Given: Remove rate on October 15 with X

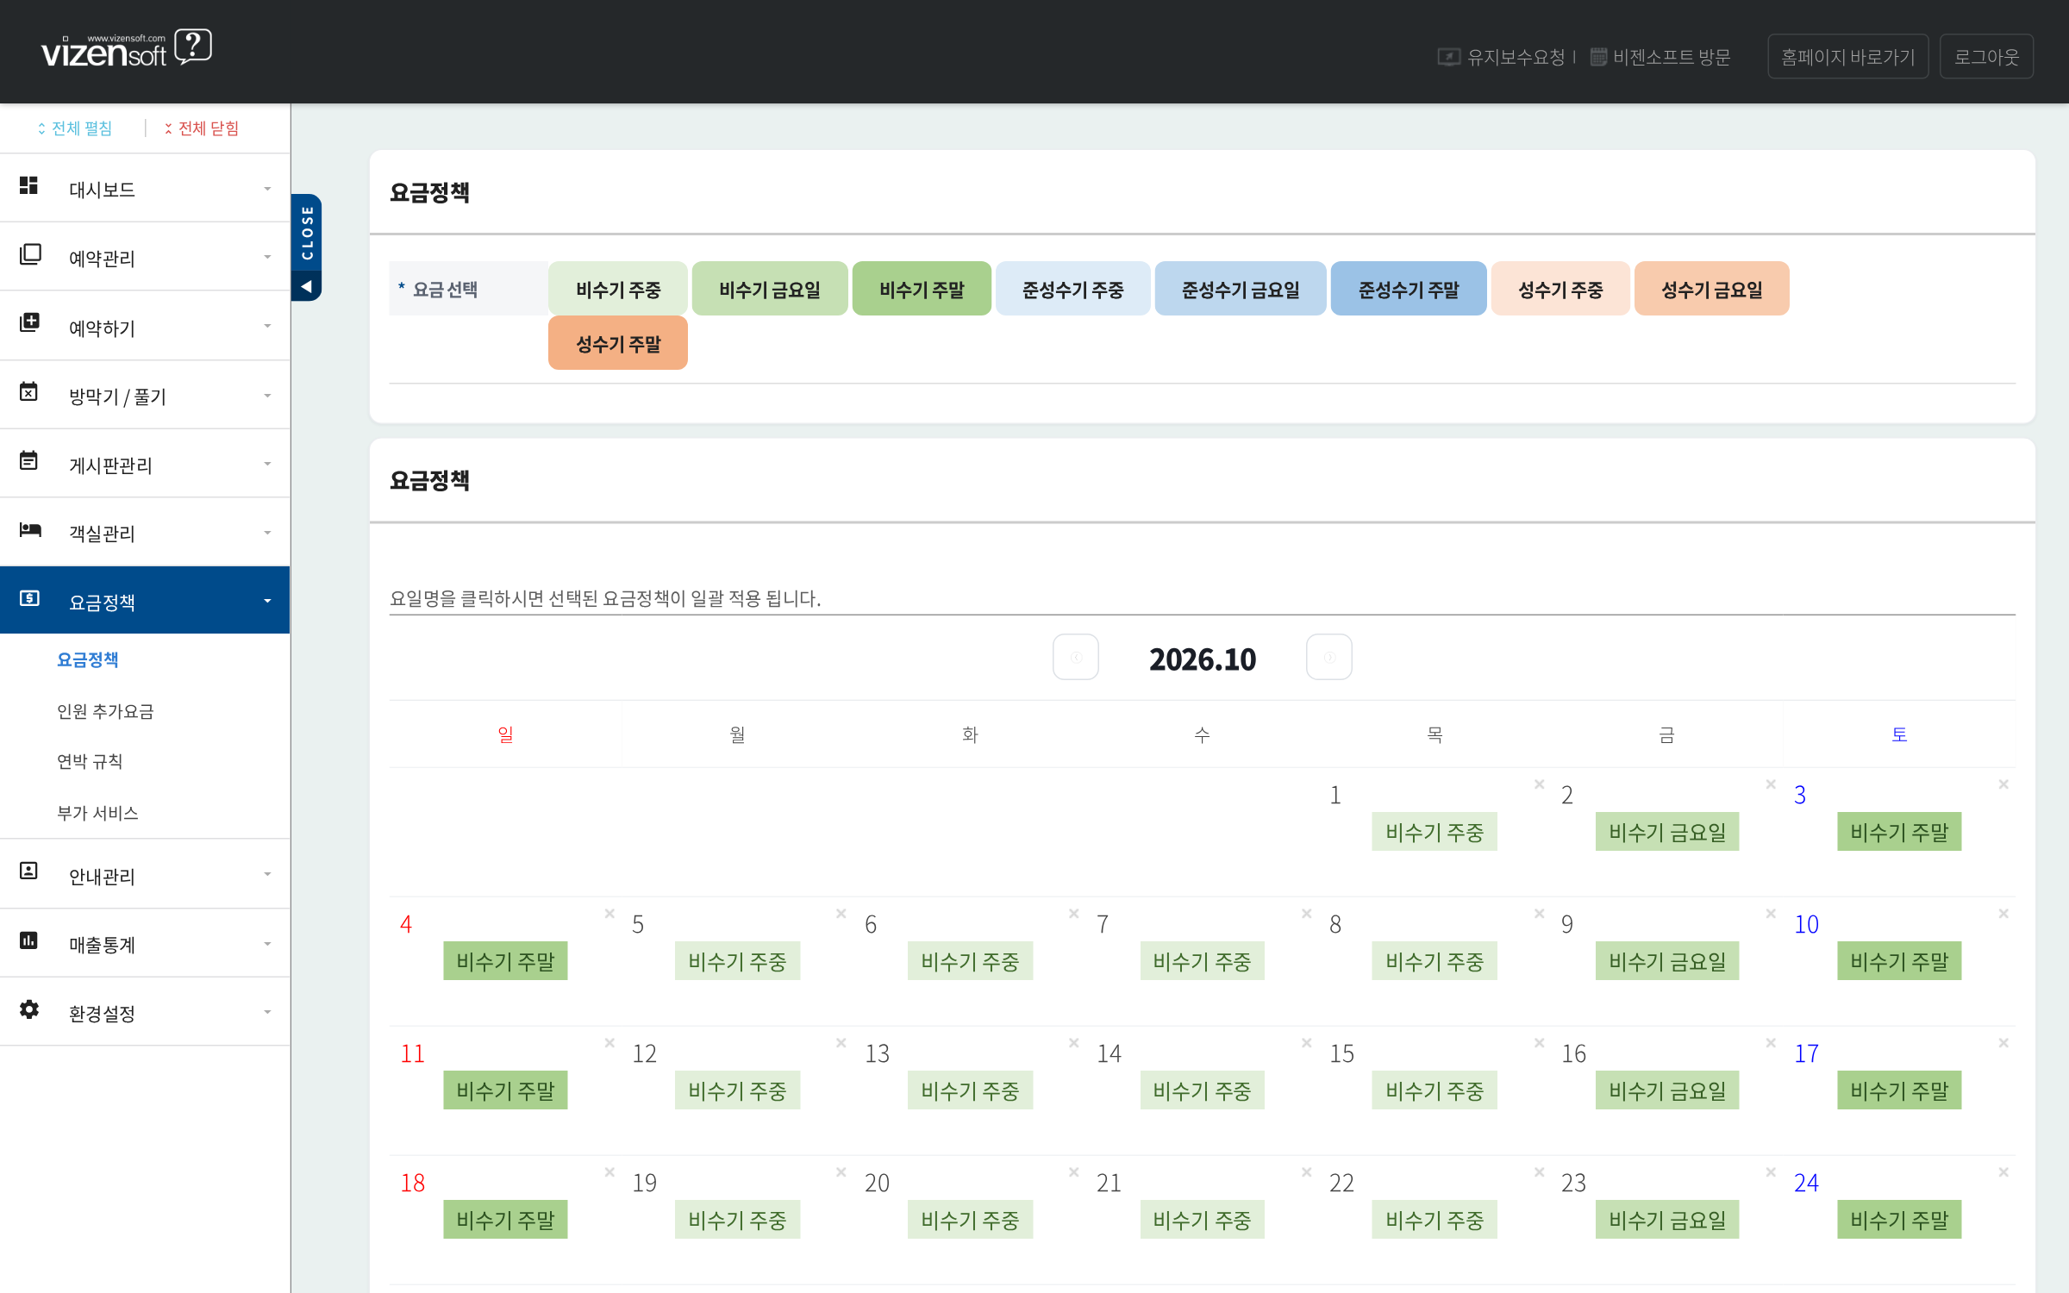Looking at the screenshot, I should click(1539, 1043).
